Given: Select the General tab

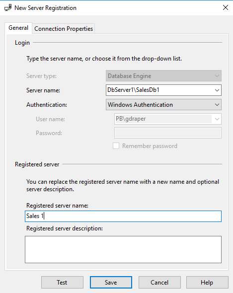Looking at the screenshot, I should [18, 28].
